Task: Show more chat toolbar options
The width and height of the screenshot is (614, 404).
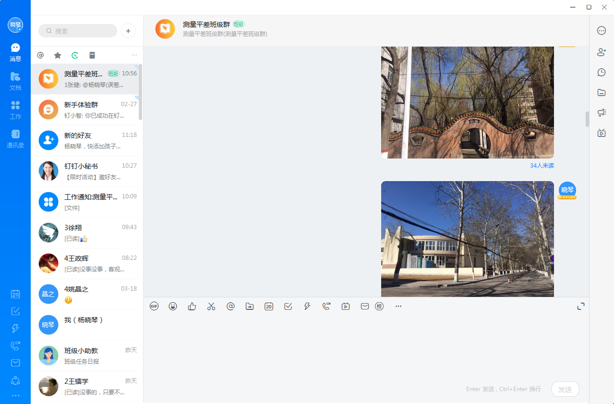Action: coord(398,306)
